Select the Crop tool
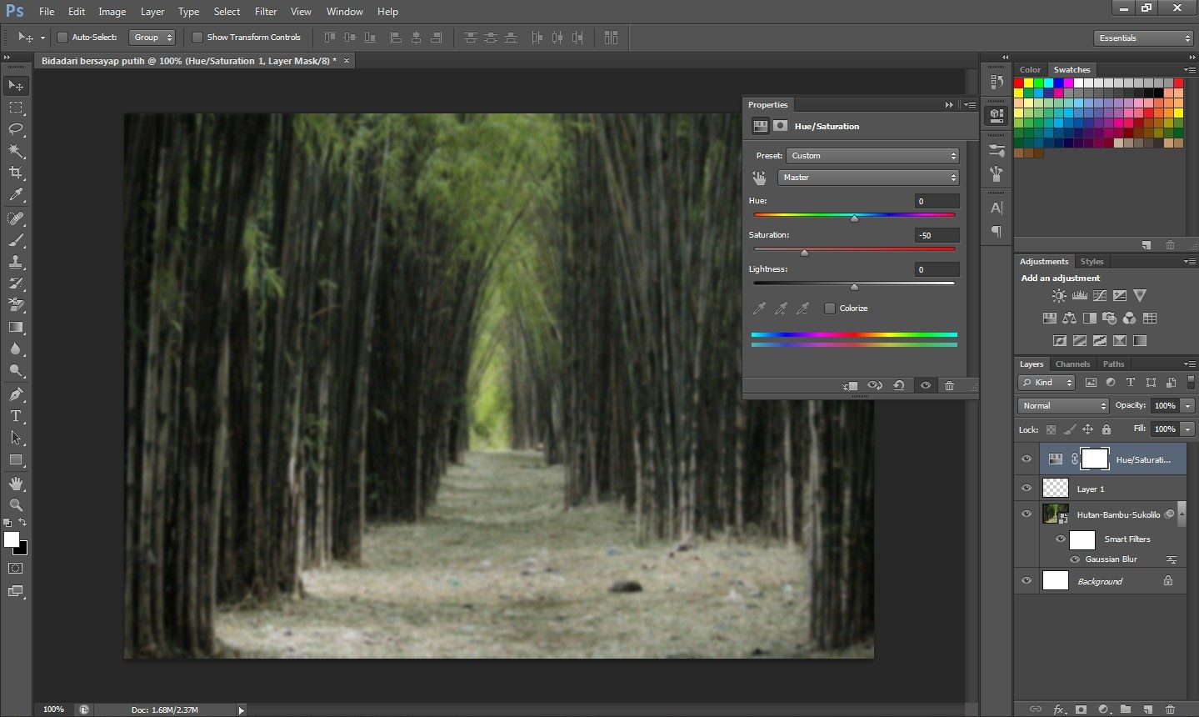The width and height of the screenshot is (1199, 717). (16, 173)
